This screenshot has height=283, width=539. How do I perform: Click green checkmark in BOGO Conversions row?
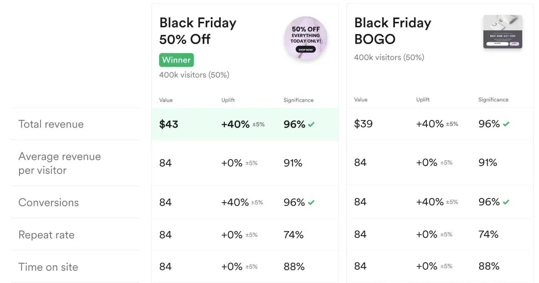point(506,202)
